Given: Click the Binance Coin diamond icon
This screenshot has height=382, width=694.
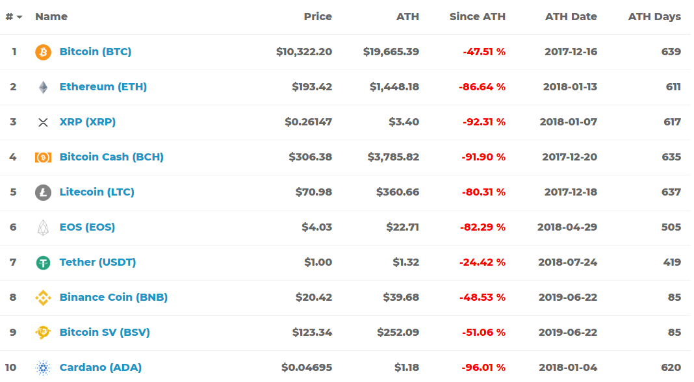Looking at the screenshot, I should (43, 297).
